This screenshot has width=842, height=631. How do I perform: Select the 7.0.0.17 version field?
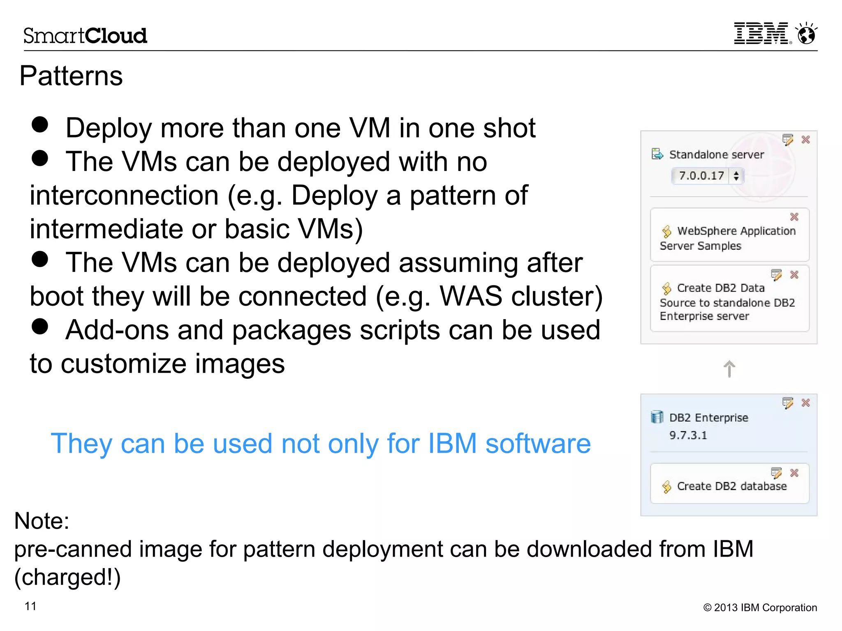pyautogui.click(x=707, y=176)
